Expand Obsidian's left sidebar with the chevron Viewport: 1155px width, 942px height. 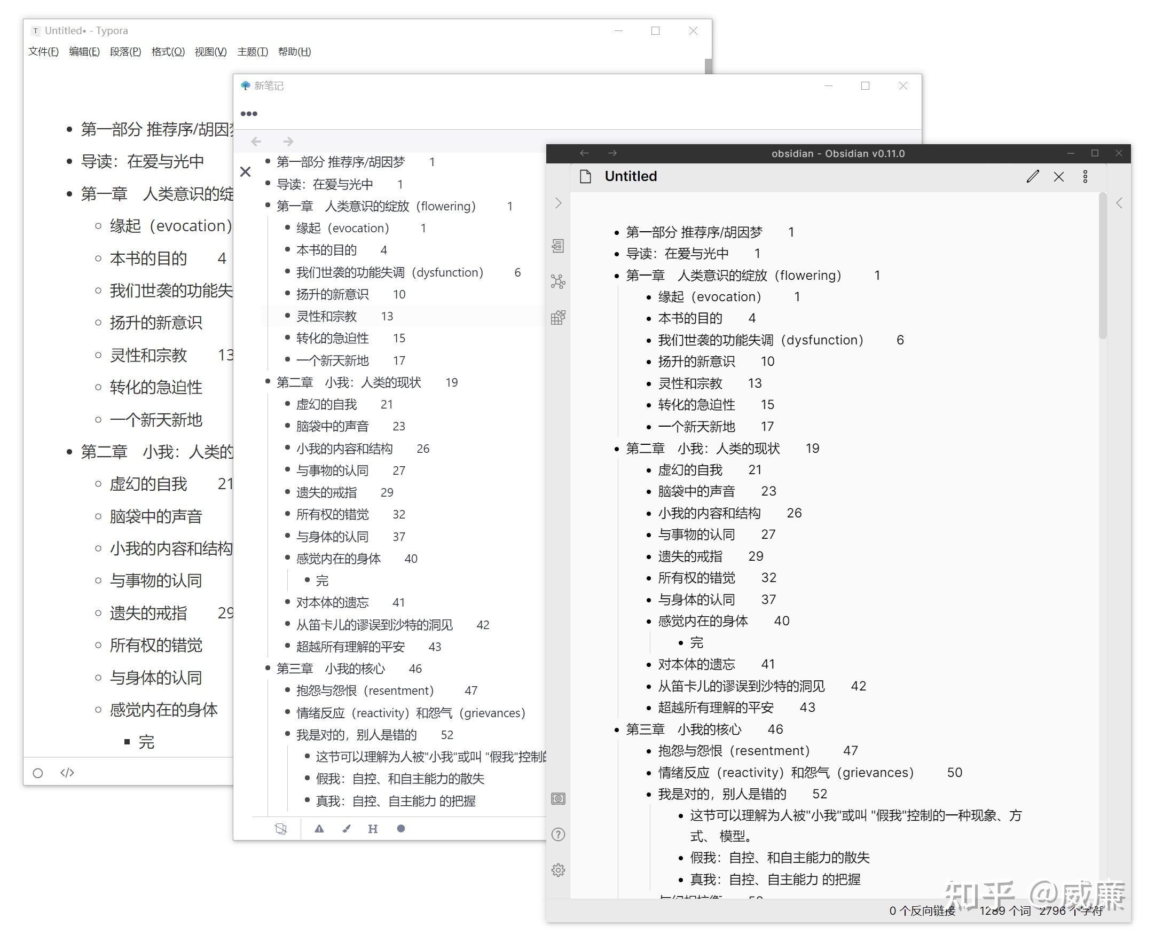point(557,203)
